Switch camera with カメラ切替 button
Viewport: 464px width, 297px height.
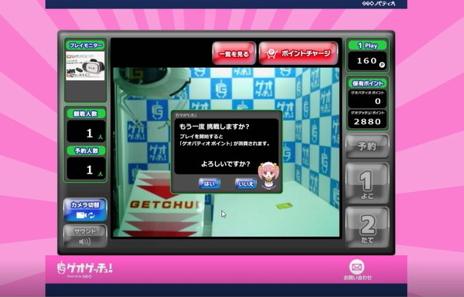point(85,210)
